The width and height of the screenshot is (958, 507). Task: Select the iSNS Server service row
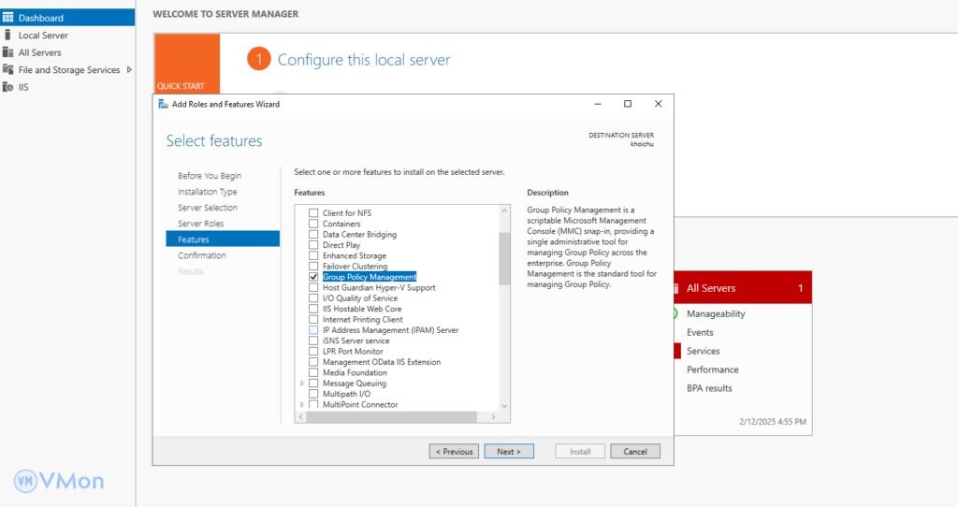(x=356, y=340)
